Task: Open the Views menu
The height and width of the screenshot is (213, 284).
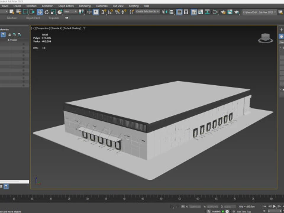Action: coord(5,6)
